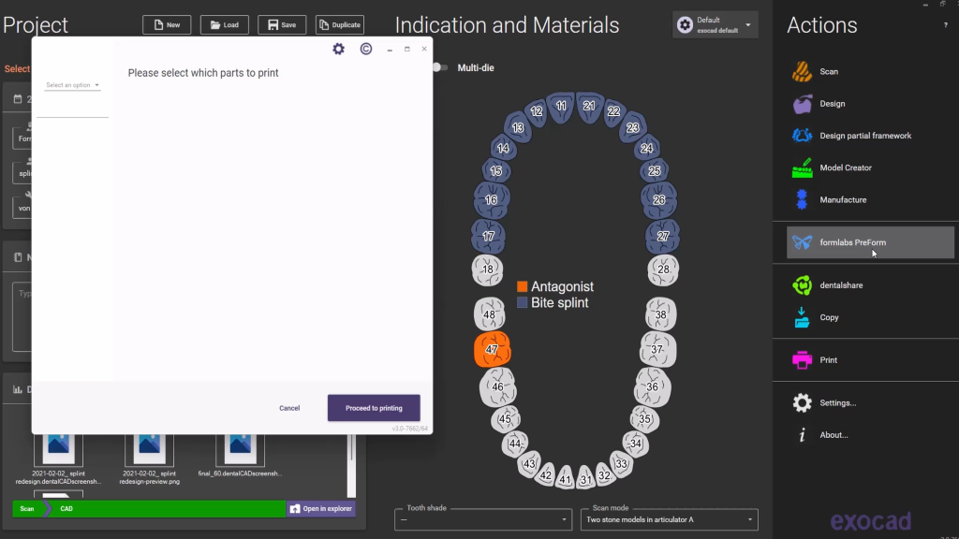Open the Design action
Image resolution: width=959 pixels, height=539 pixels.
(803, 104)
